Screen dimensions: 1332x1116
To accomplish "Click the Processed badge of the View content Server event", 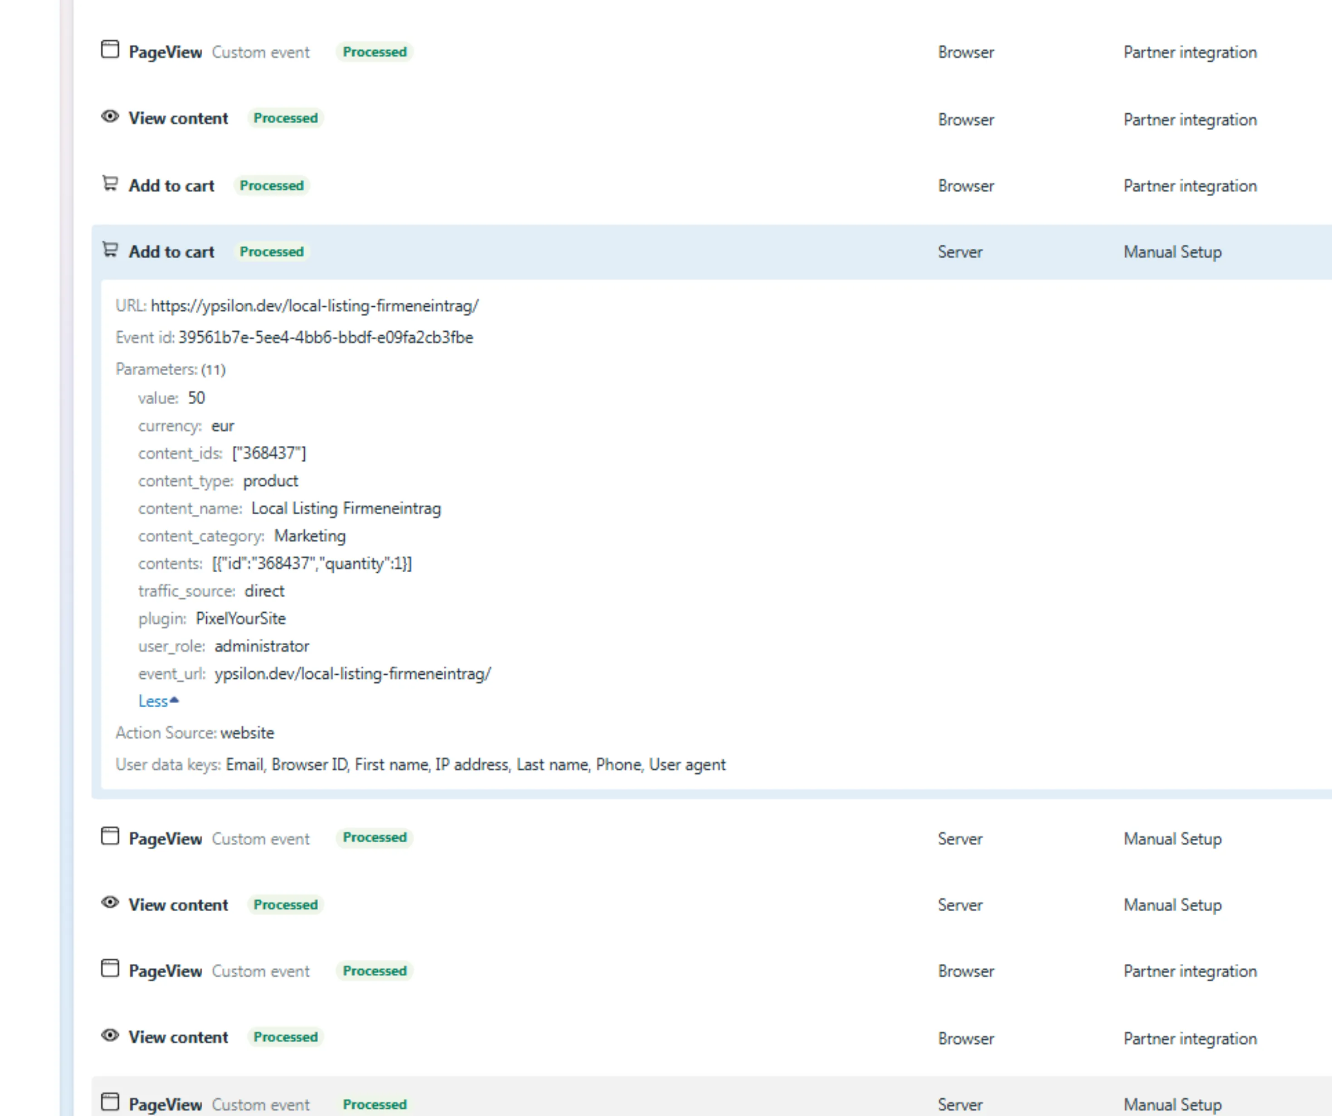I will tap(286, 905).
